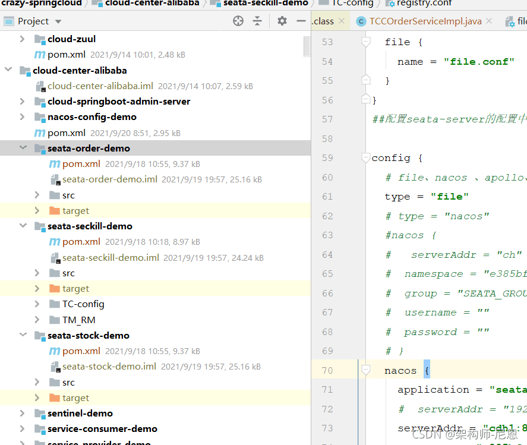Click cloud-center-alibaba in breadcrumb bar

[x=152, y=4]
